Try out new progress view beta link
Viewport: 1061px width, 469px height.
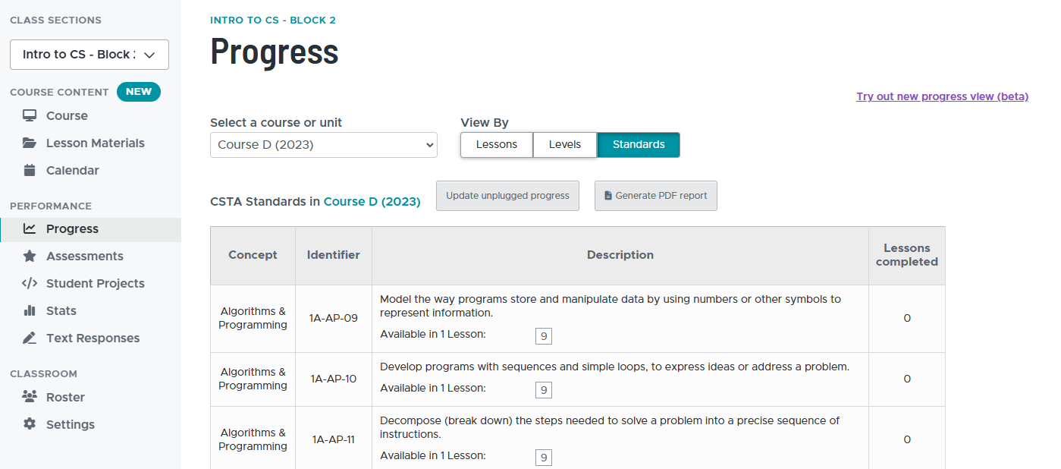(942, 96)
